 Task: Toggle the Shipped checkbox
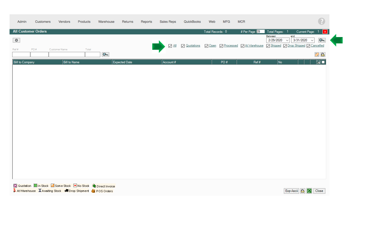tap(268, 46)
